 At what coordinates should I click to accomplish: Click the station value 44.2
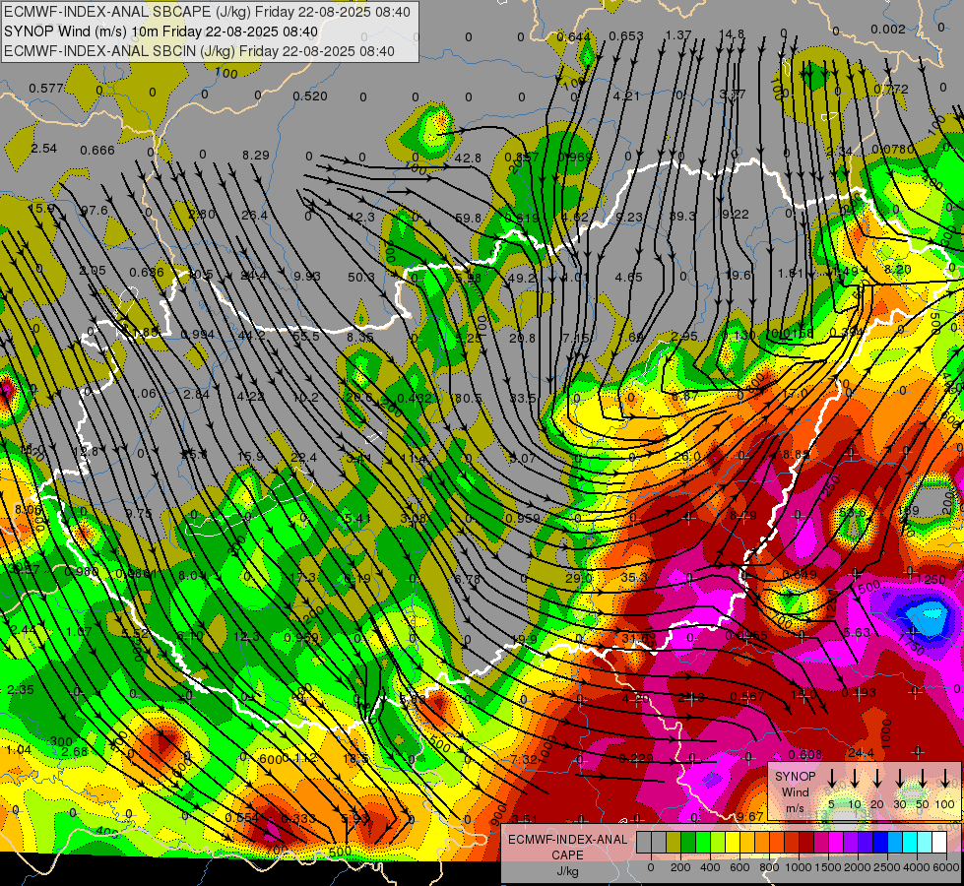click(x=251, y=335)
